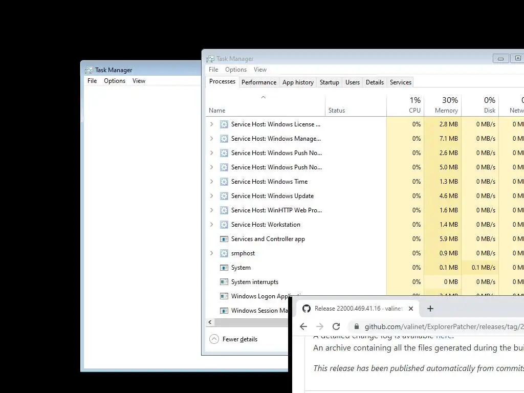Viewport: 524px width, 393px height.
Task: Click the Windows Logon Application icon
Action: click(x=224, y=296)
